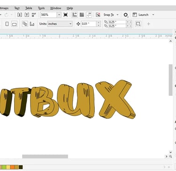Screen dimensions: 176x171
Task: Open the Window menu
Action: 55,8
